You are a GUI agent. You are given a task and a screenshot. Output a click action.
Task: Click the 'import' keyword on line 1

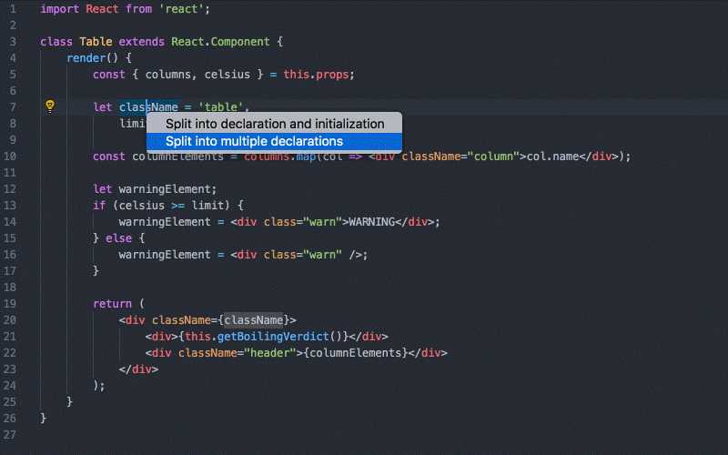59,9
